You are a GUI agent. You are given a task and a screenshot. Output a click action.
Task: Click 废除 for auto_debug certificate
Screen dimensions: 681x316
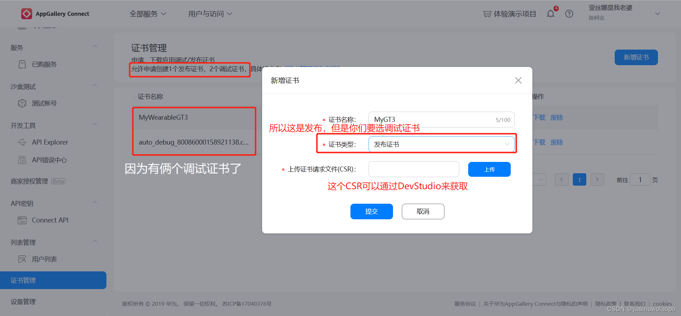[x=557, y=142]
